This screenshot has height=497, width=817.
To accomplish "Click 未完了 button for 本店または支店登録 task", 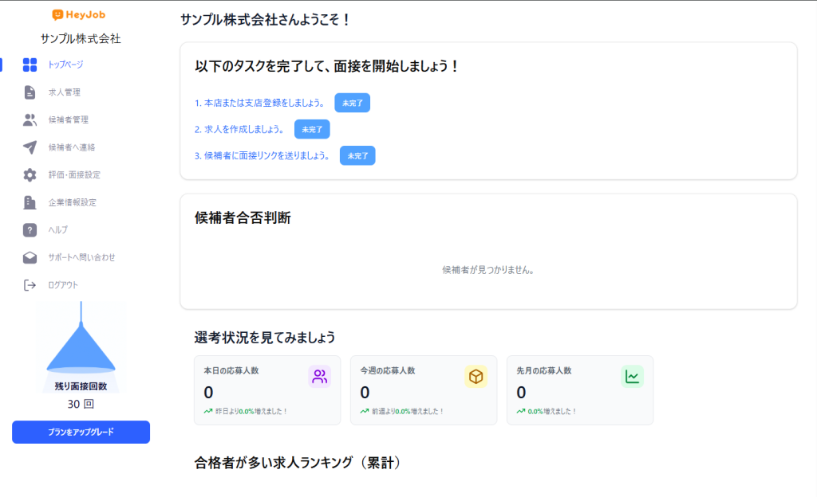I will coord(352,103).
